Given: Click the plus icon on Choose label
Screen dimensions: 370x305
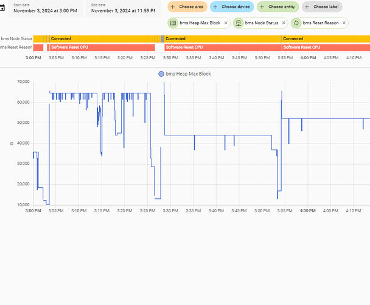Looking at the screenshot, I should coord(307,7).
